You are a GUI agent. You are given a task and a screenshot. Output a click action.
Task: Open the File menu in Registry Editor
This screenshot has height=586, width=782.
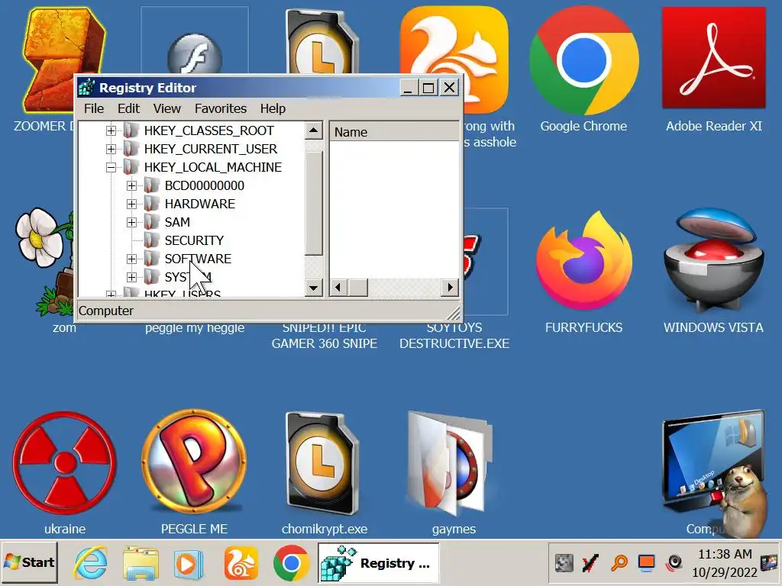point(94,108)
